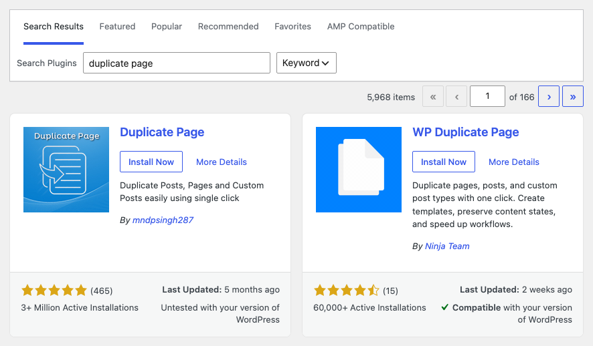The image size is (593, 346).
Task: Switch to the Recommended tab
Action: coord(228,27)
